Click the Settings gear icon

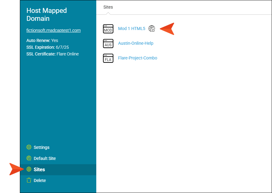coord(29,147)
